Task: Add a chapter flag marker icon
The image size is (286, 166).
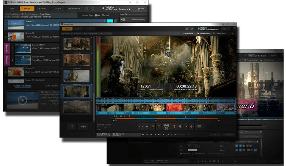Action: pos(73,127)
